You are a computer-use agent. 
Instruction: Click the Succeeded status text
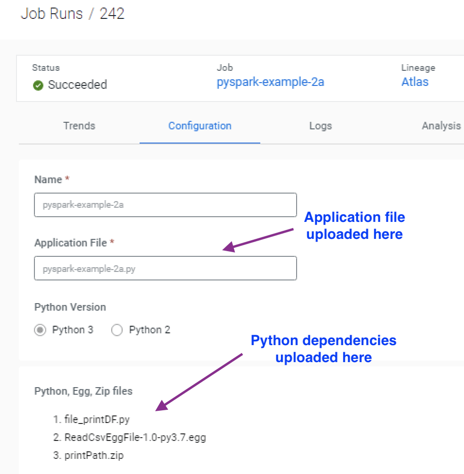(77, 85)
